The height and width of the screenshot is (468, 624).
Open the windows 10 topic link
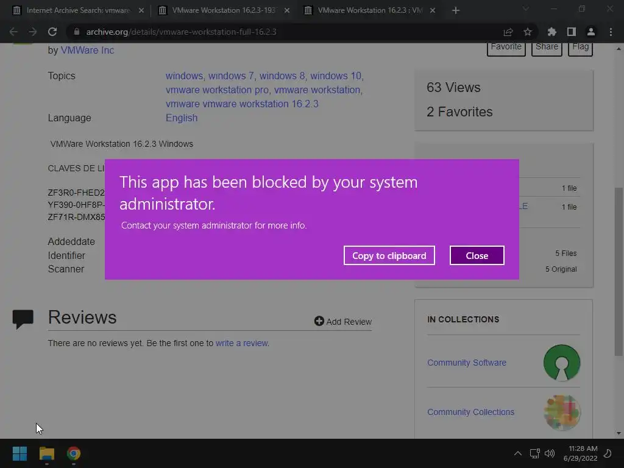coord(336,76)
